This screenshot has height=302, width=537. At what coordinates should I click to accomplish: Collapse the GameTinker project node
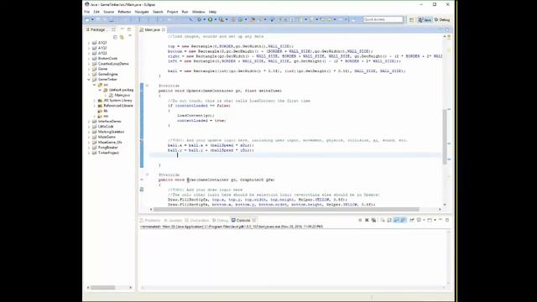[89, 80]
